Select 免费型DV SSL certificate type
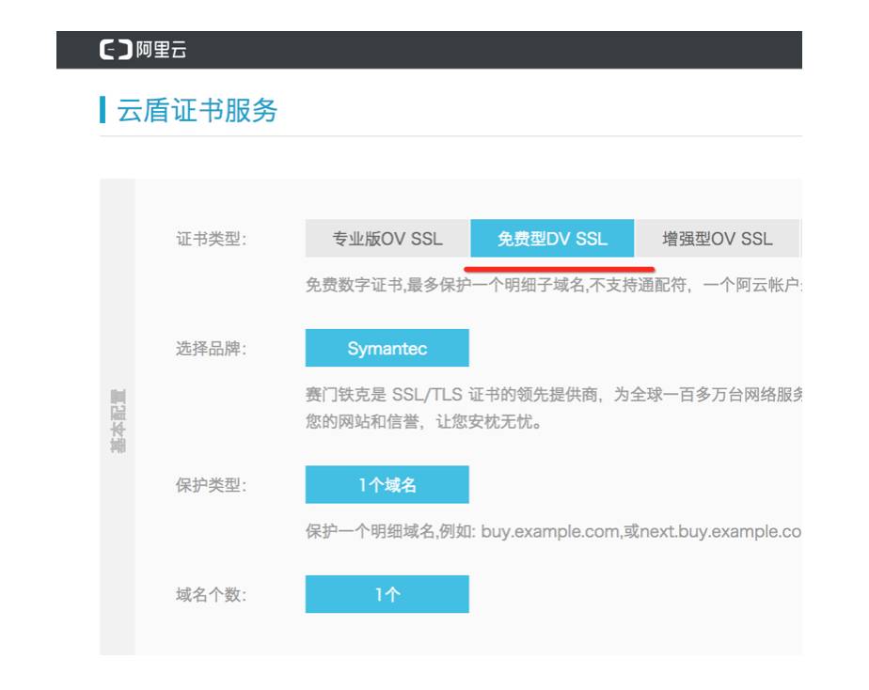 coord(552,239)
